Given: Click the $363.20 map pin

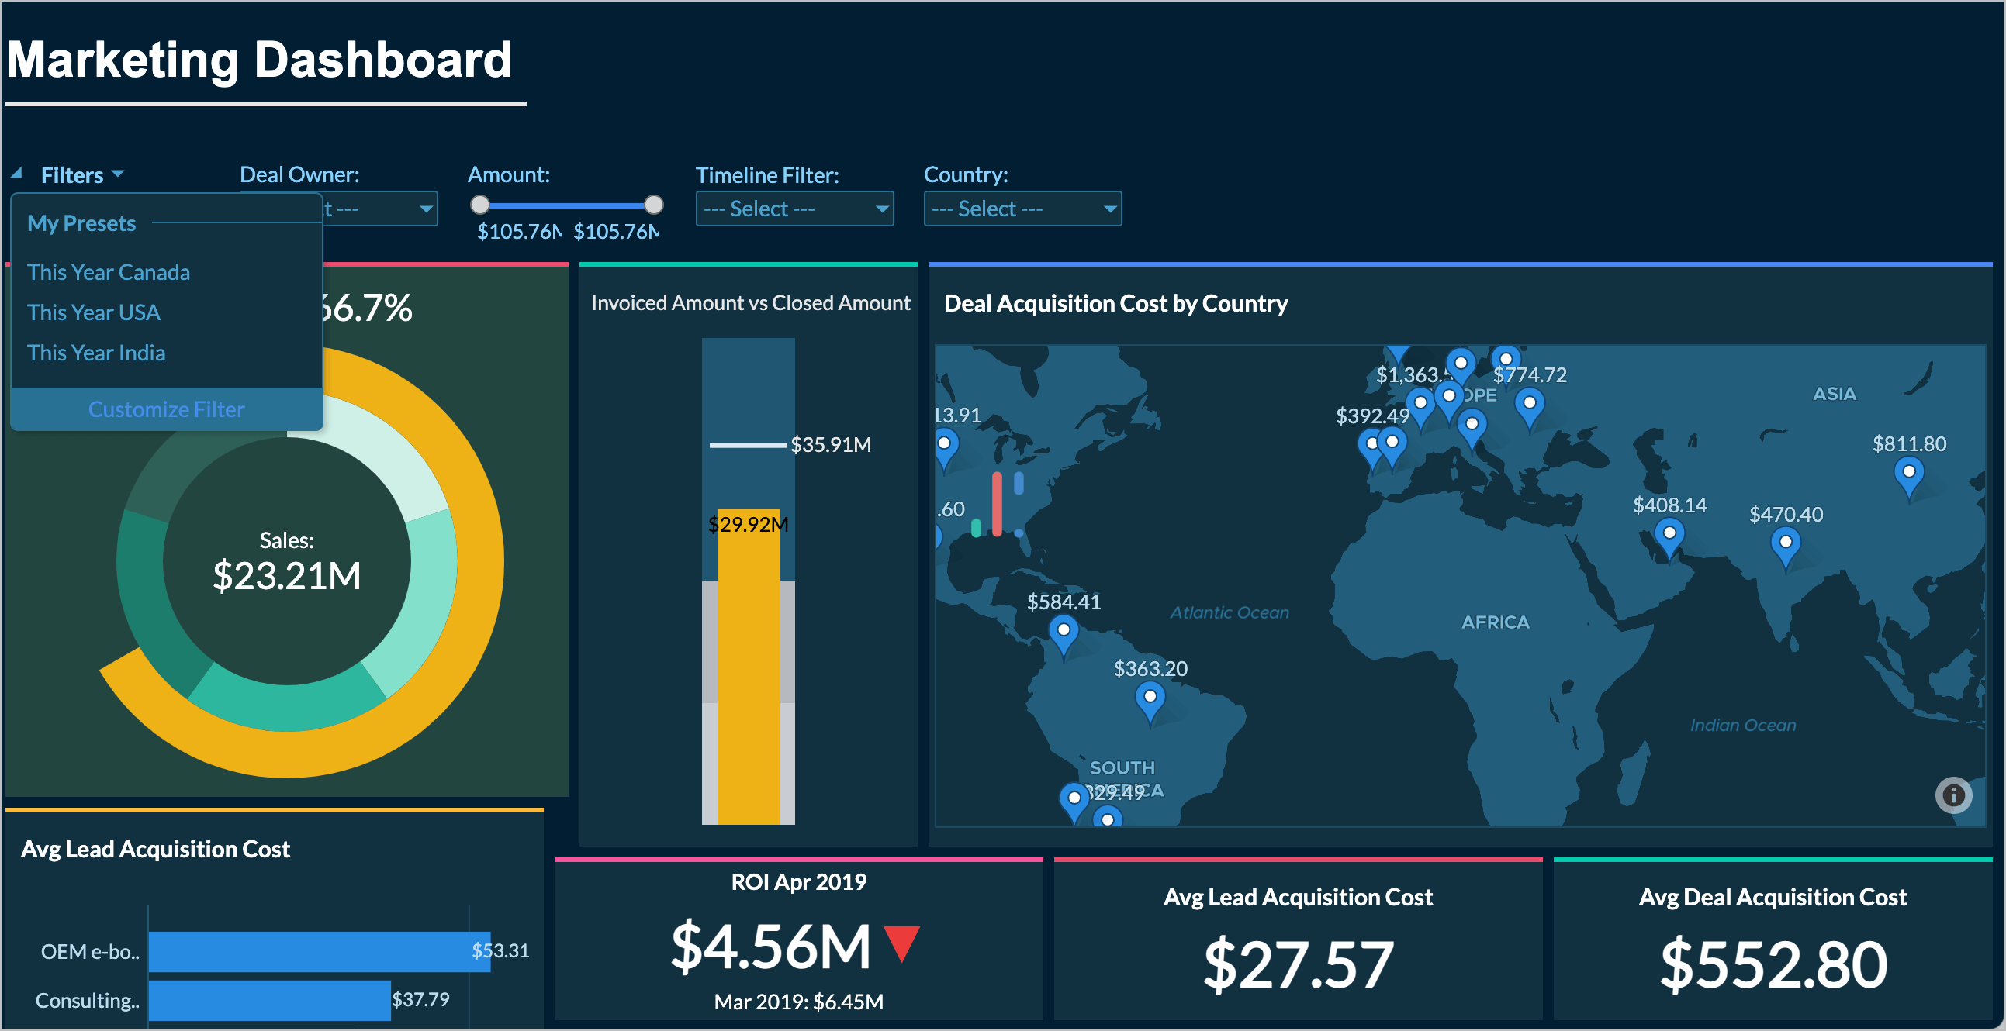Looking at the screenshot, I should pos(1150,697).
